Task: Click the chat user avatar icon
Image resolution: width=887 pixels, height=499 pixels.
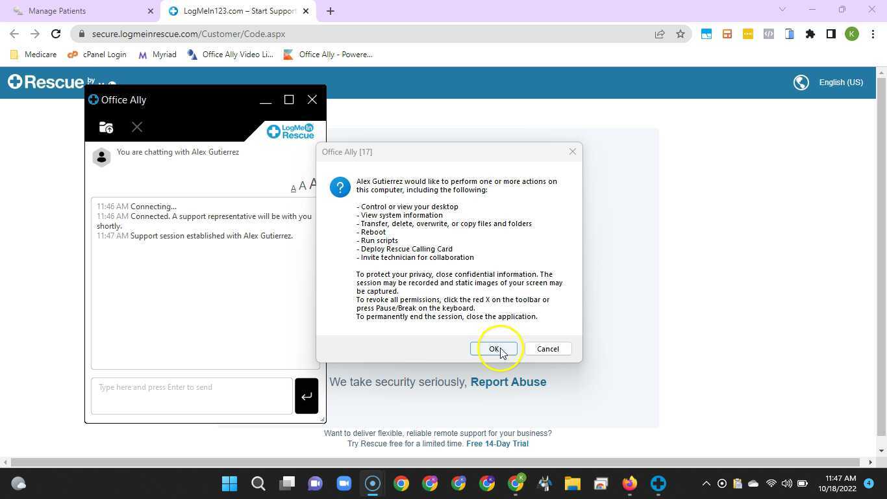Action: [x=101, y=157]
